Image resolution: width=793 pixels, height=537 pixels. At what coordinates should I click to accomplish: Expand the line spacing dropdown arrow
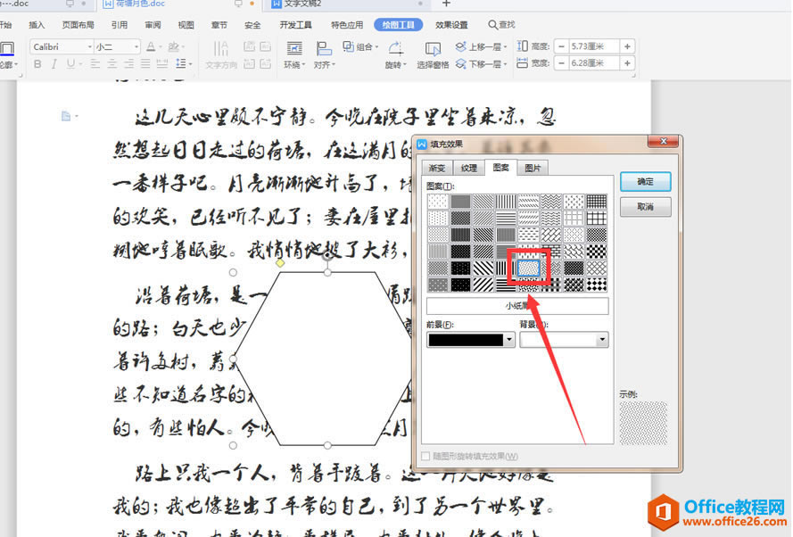(x=190, y=64)
